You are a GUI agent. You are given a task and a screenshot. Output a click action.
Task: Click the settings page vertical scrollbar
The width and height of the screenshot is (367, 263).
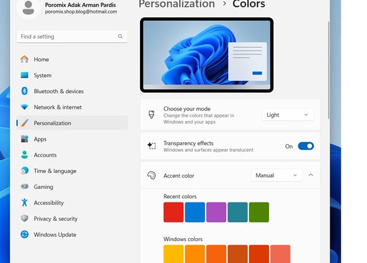tap(328, 70)
